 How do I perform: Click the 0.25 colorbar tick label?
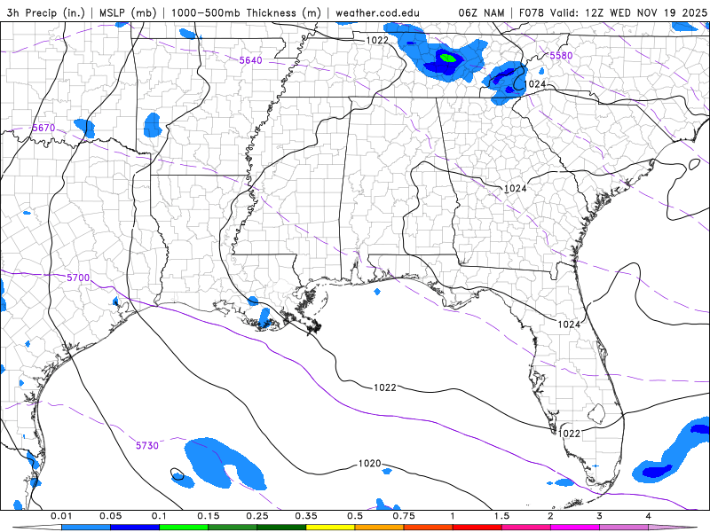point(257,516)
